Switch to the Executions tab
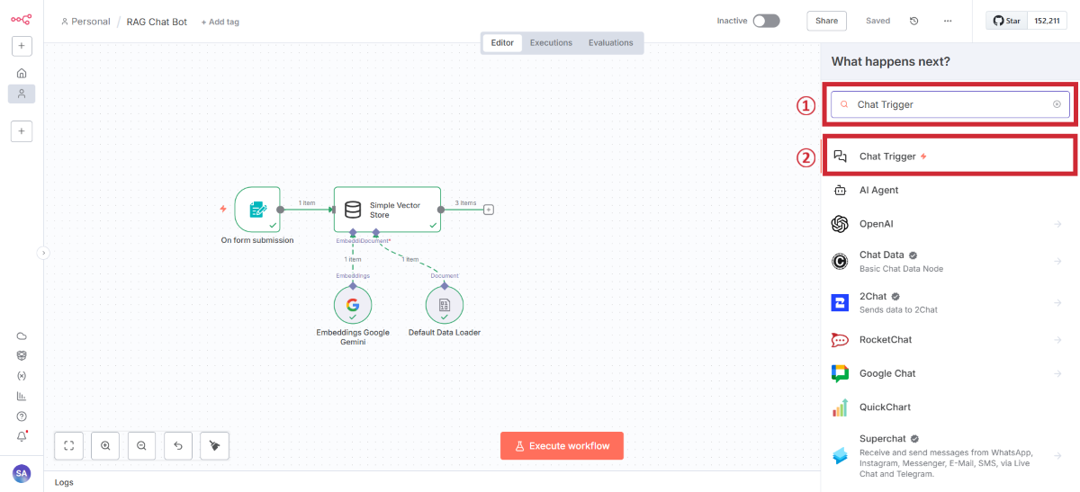Screen dimensions: 1080x492 click(x=551, y=42)
